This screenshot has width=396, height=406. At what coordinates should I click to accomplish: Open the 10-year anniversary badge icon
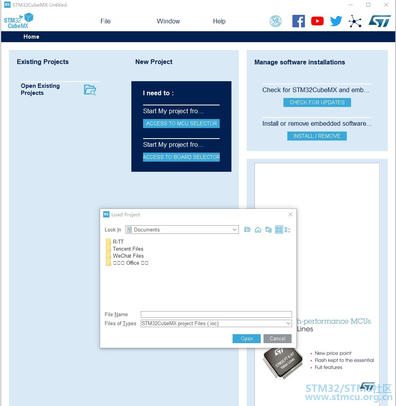click(276, 21)
